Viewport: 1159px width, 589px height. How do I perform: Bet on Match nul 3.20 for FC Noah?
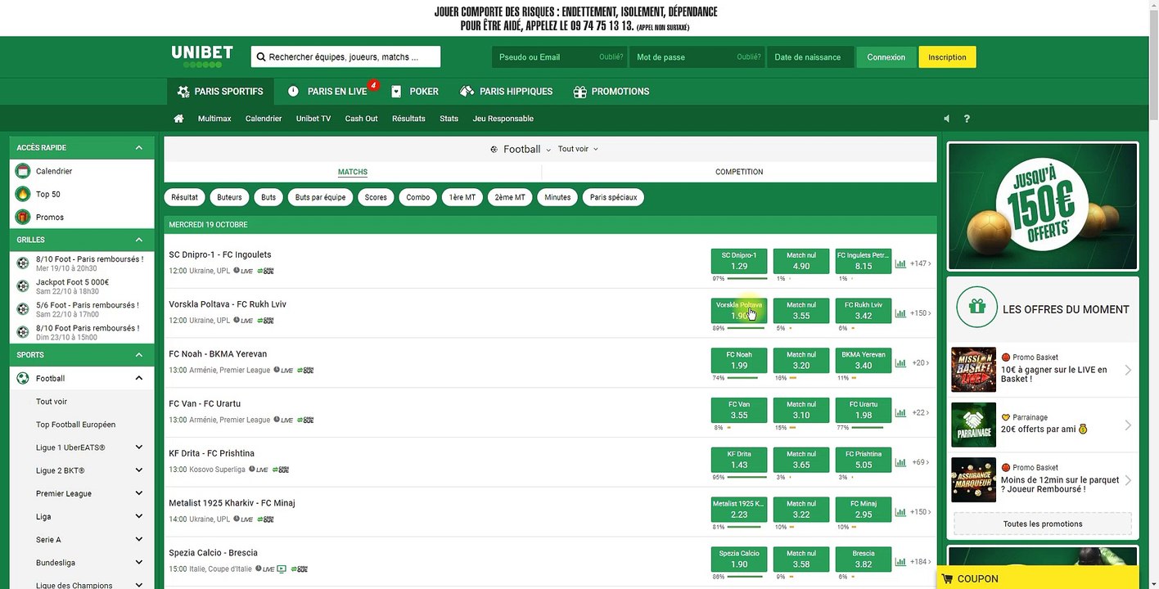801,361
